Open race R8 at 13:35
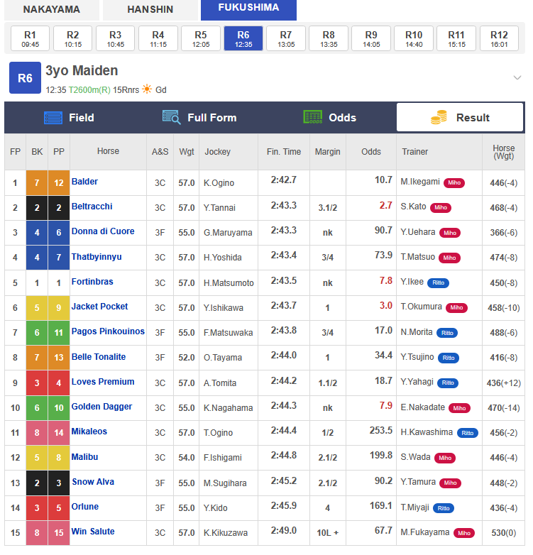The width and height of the screenshot is (533, 555). click(x=329, y=38)
